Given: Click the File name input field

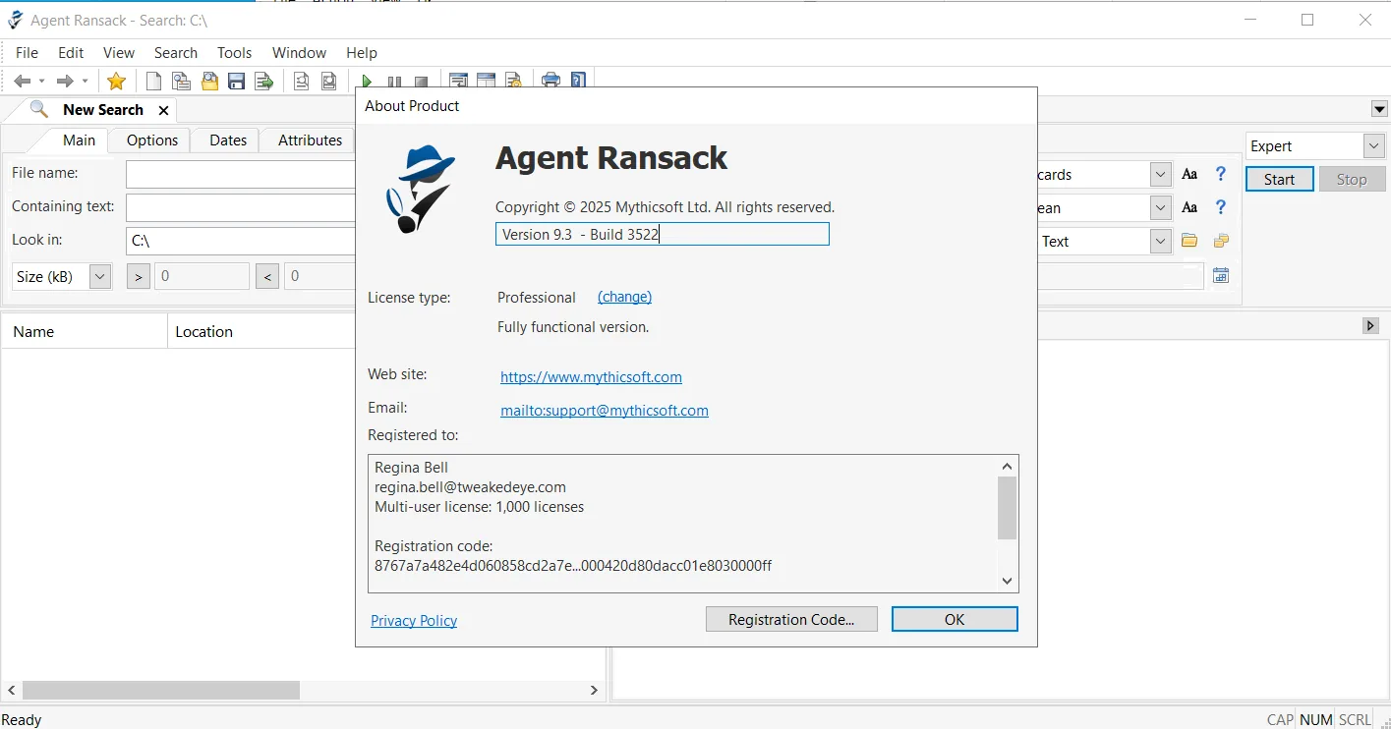Looking at the screenshot, I should tap(240, 174).
